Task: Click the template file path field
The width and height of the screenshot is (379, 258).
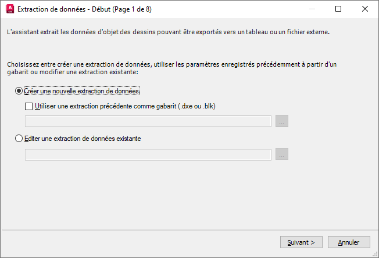Action: (148, 121)
